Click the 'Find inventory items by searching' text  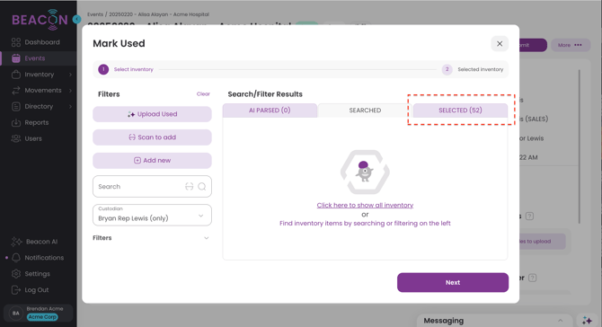(365, 224)
